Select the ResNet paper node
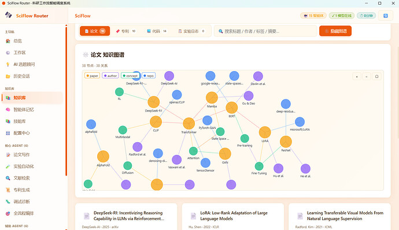399x230 pixels. point(286,142)
